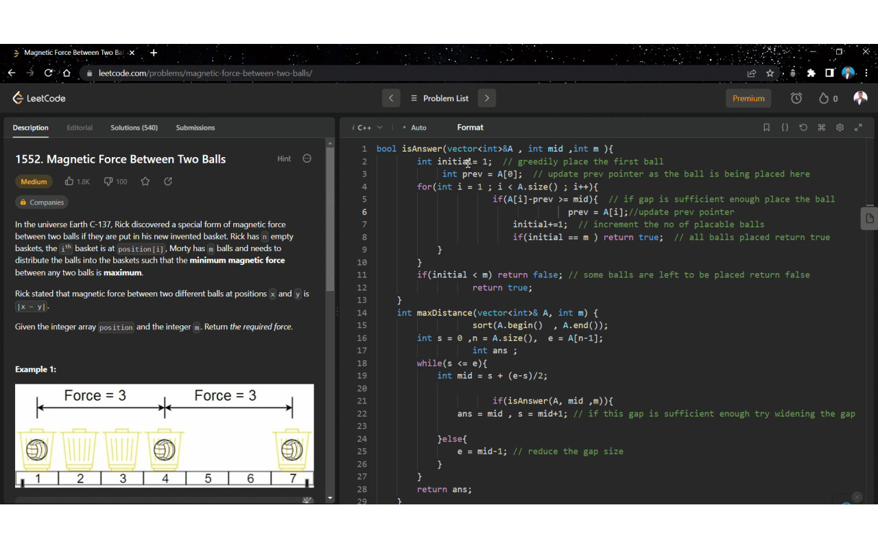Toggle browser side panel icon
878x549 pixels.
pyautogui.click(x=829, y=73)
